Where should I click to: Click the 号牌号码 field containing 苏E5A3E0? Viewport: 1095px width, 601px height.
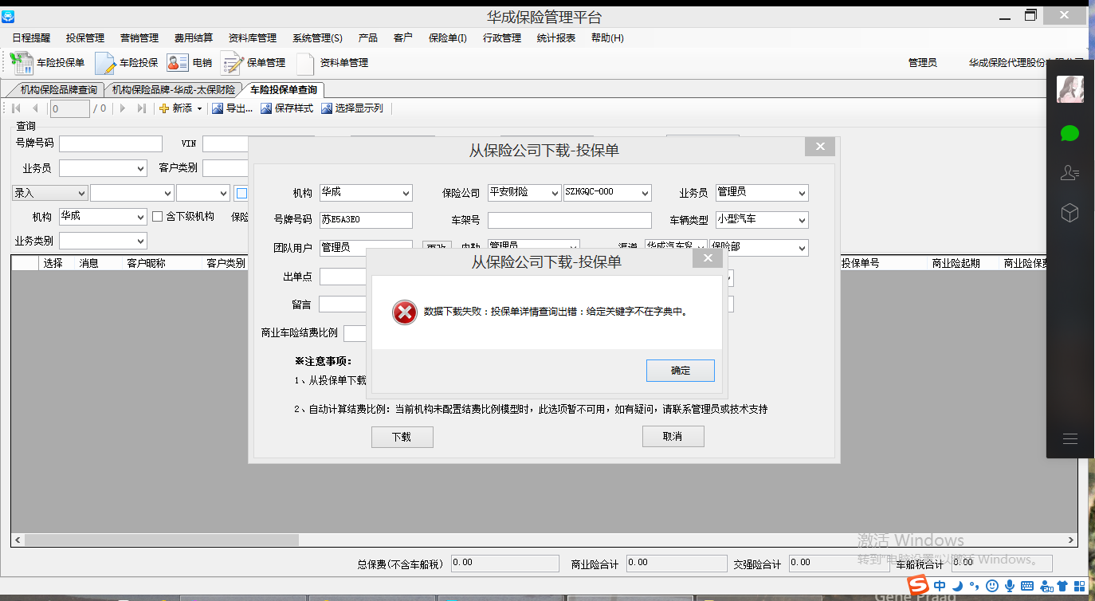[x=366, y=220]
